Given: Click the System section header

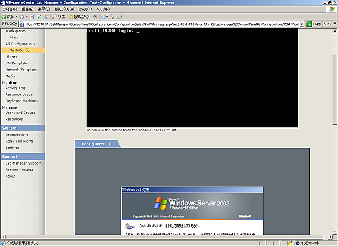Looking at the screenshot, I should pos(23,128).
